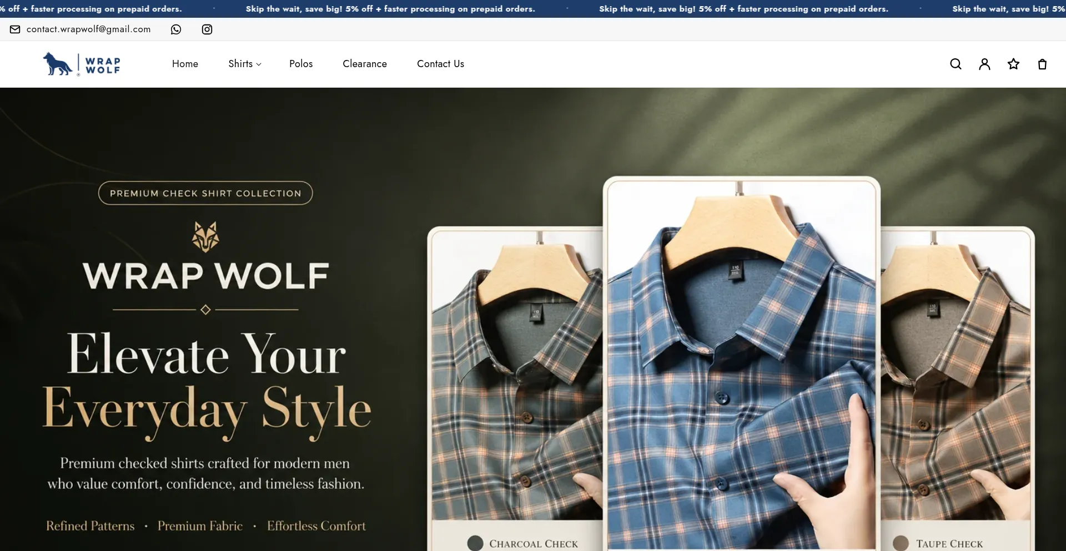Click the 'Effortless Comfort' text
Image resolution: width=1066 pixels, height=551 pixels.
coord(316,526)
